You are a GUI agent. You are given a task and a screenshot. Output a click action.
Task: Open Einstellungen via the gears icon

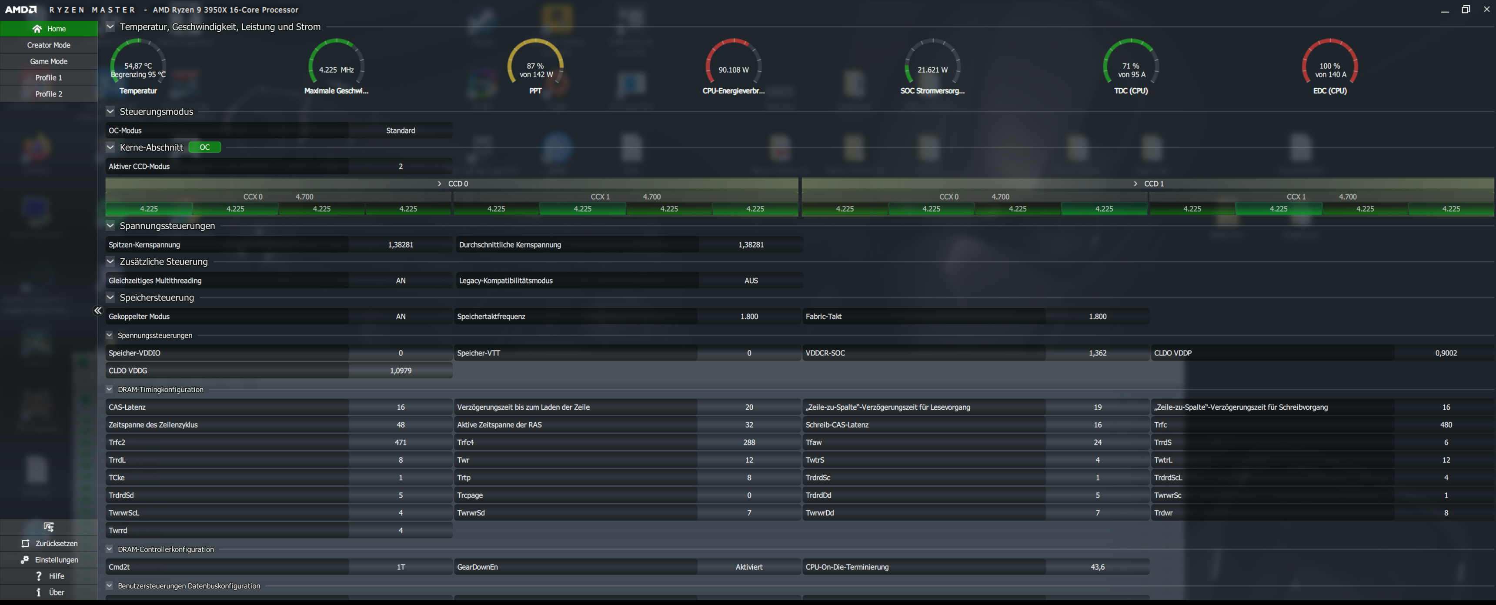coord(25,560)
